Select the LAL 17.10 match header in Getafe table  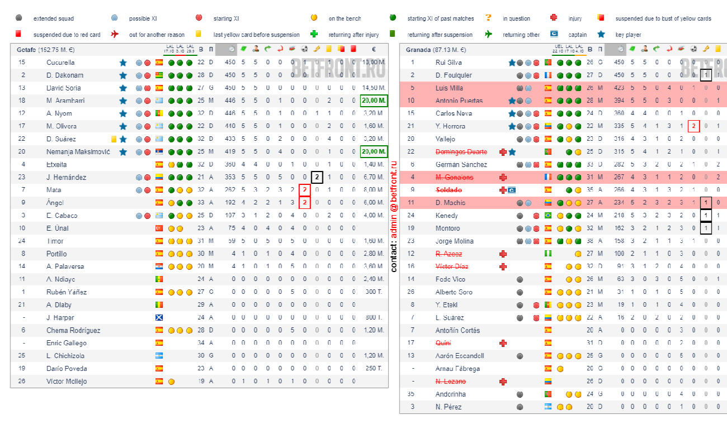point(170,49)
